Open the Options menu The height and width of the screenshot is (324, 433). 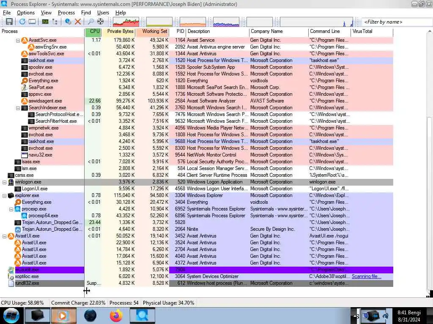[x=26, y=13]
